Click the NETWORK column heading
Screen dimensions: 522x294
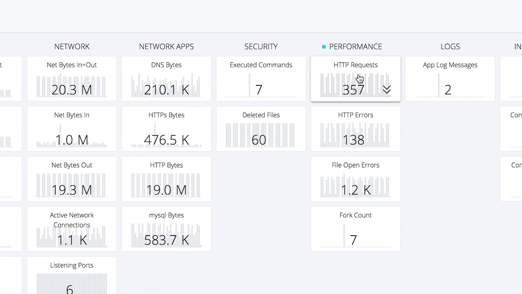[x=72, y=47]
